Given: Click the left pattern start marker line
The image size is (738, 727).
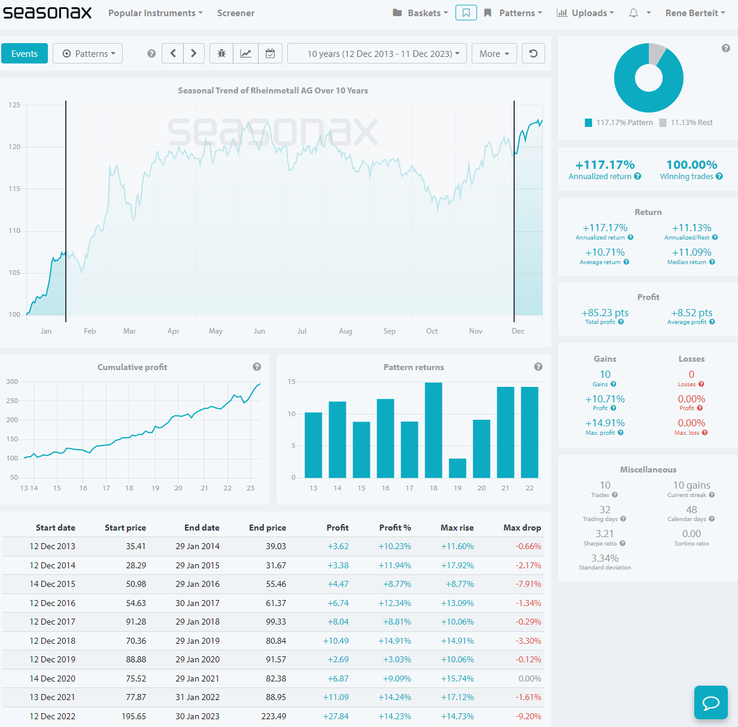Looking at the screenshot, I should pos(66,211).
